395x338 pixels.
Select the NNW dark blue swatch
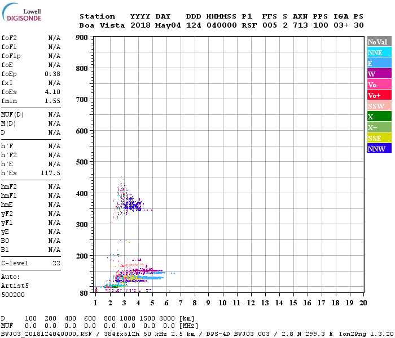click(379, 148)
